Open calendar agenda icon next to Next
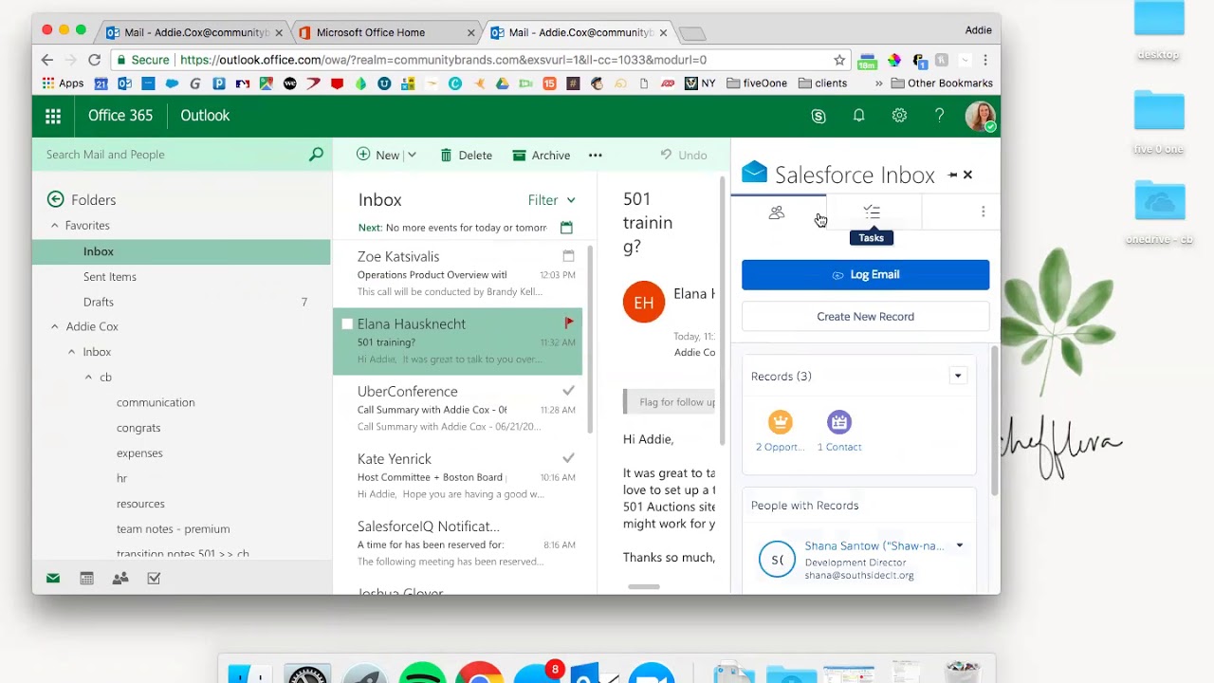This screenshot has width=1214, height=683. (x=566, y=228)
